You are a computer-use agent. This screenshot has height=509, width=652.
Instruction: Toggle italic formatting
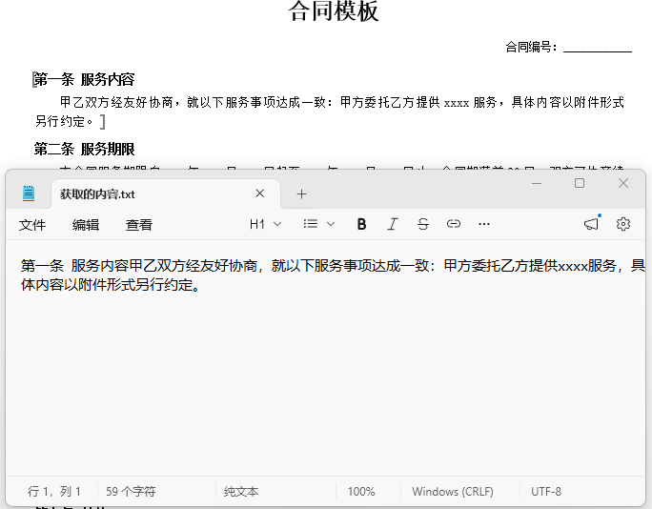tap(392, 224)
